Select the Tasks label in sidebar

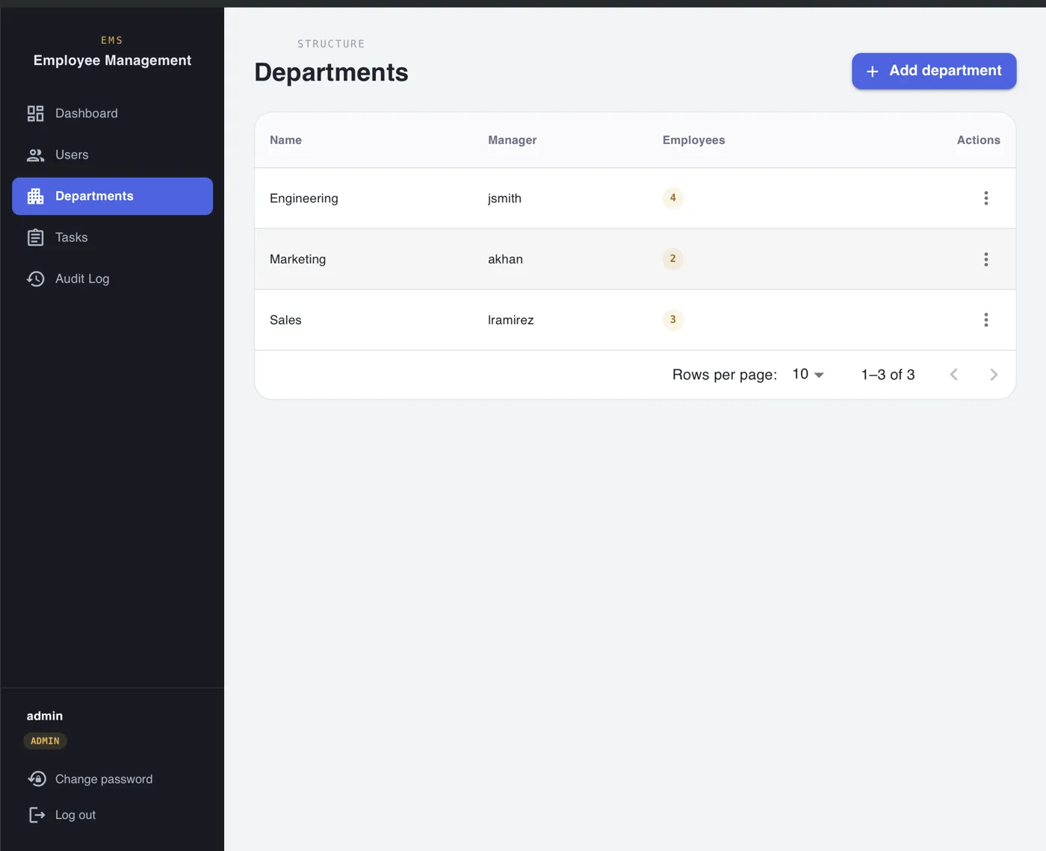pos(72,237)
